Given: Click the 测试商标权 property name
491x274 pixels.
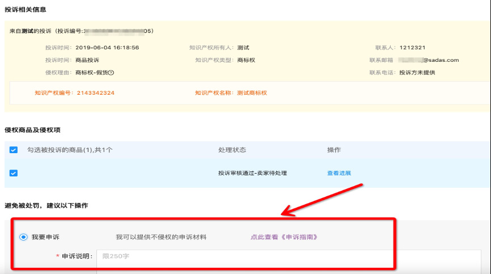Looking at the screenshot, I should (252, 92).
